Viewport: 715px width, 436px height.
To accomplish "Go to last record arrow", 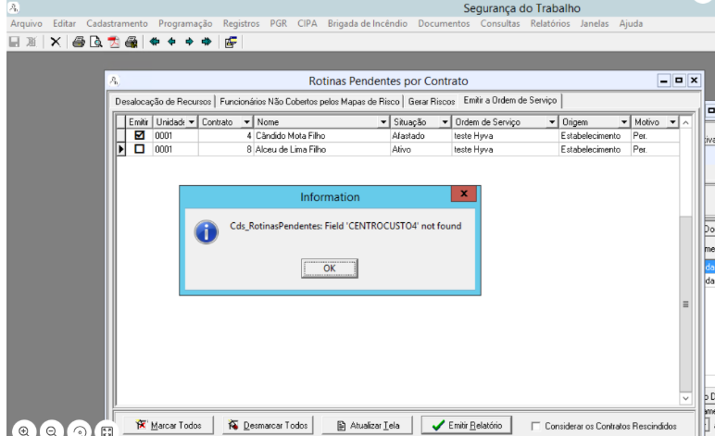I will 206,42.
